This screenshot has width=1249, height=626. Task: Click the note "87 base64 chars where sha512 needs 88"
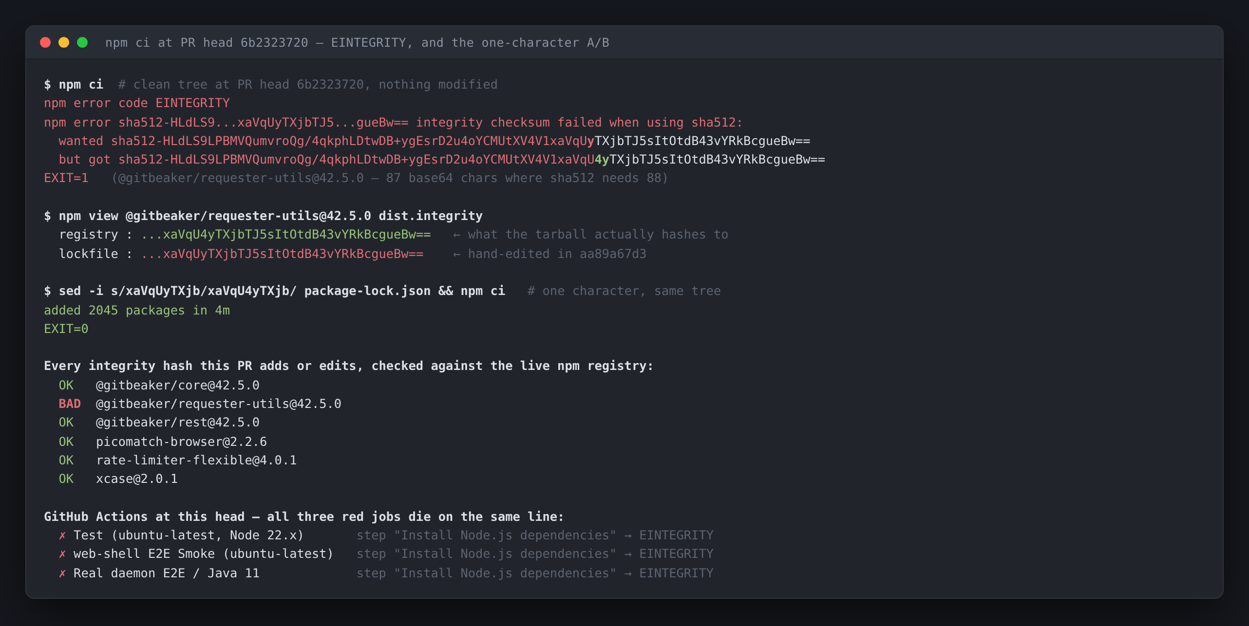[x=523, y=178]
